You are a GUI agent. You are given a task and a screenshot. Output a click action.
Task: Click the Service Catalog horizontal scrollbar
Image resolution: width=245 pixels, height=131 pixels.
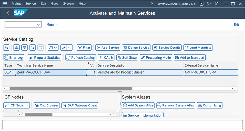pyautogui.click(x=71, y=88)
